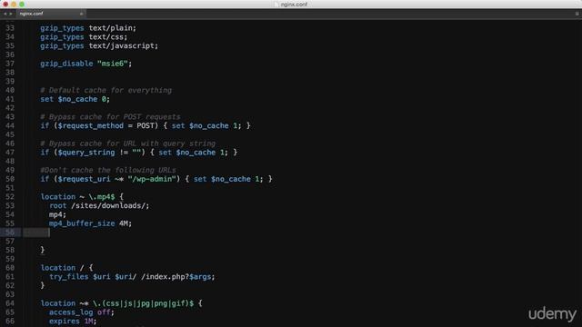Click line number 37 in the gutter
Image resolution: width=582 pixels, height=327 pixels.
[10, 64]
